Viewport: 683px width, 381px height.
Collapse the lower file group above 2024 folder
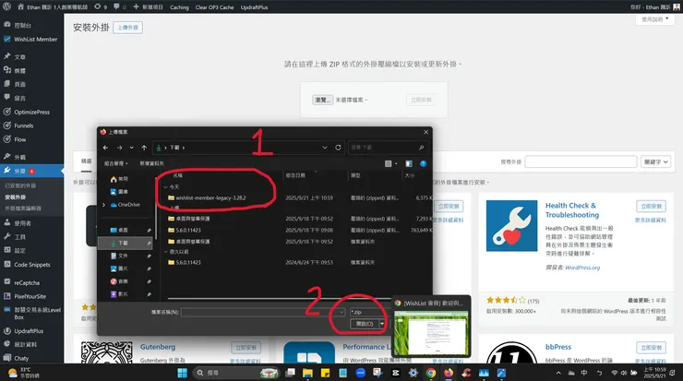pyautogui.click(x=165, y=252)
